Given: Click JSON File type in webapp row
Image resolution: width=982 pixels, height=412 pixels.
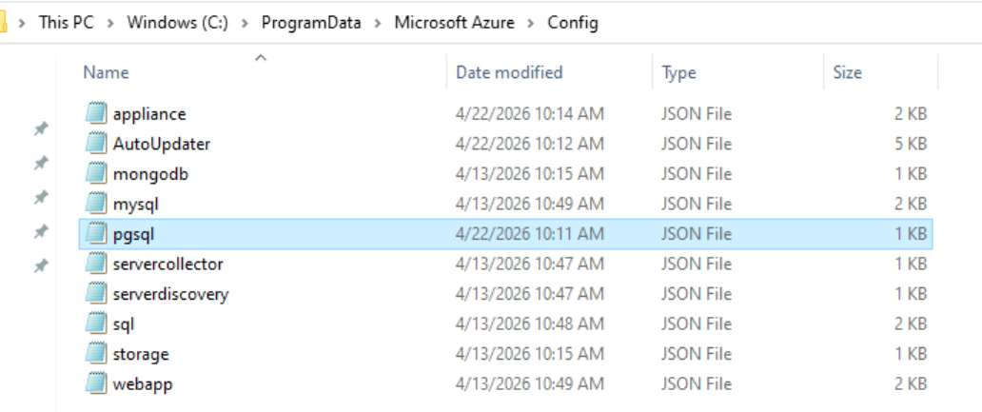Looking at the screenshot, I should [697, 384].
